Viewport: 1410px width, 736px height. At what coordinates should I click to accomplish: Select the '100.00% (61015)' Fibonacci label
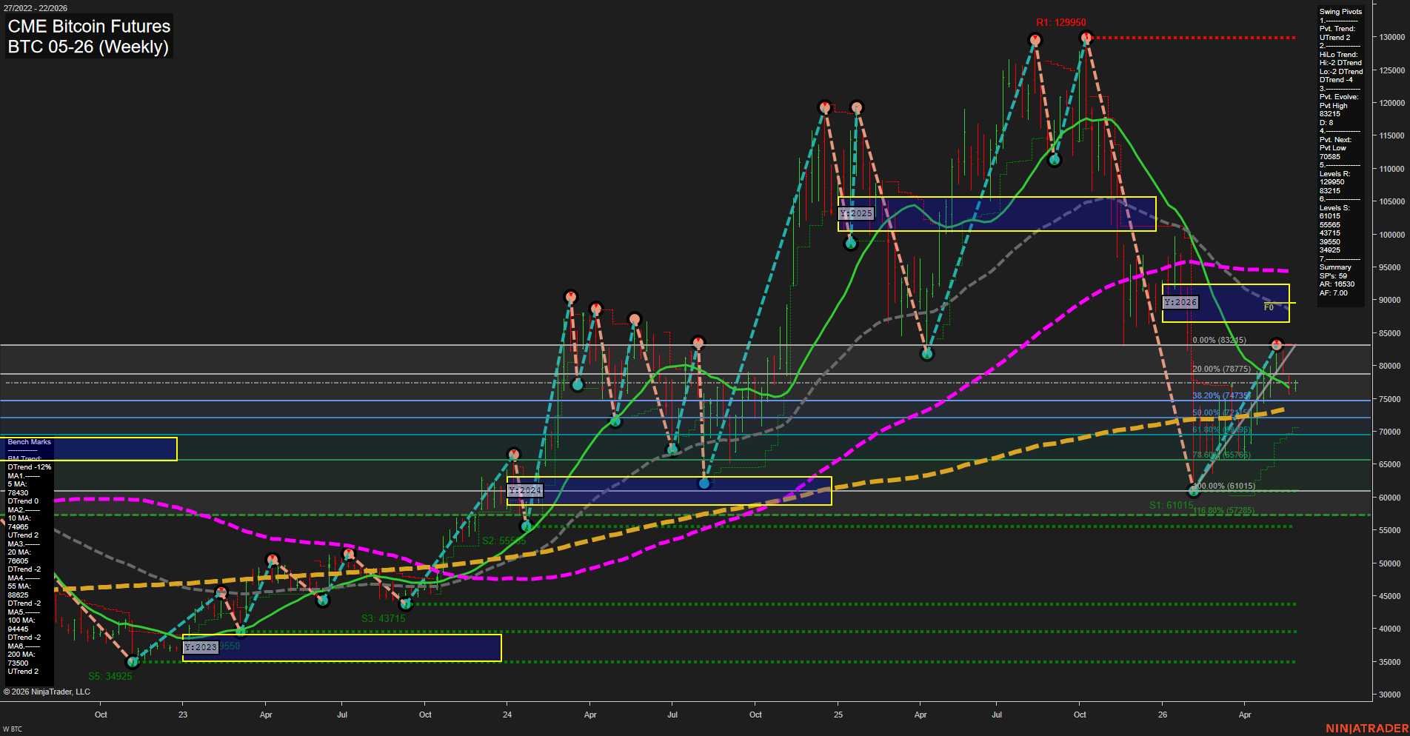(1223, 486)
